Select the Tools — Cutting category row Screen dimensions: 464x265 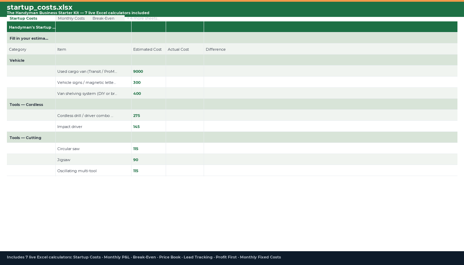pyautogui.click(x=232, y=137)
